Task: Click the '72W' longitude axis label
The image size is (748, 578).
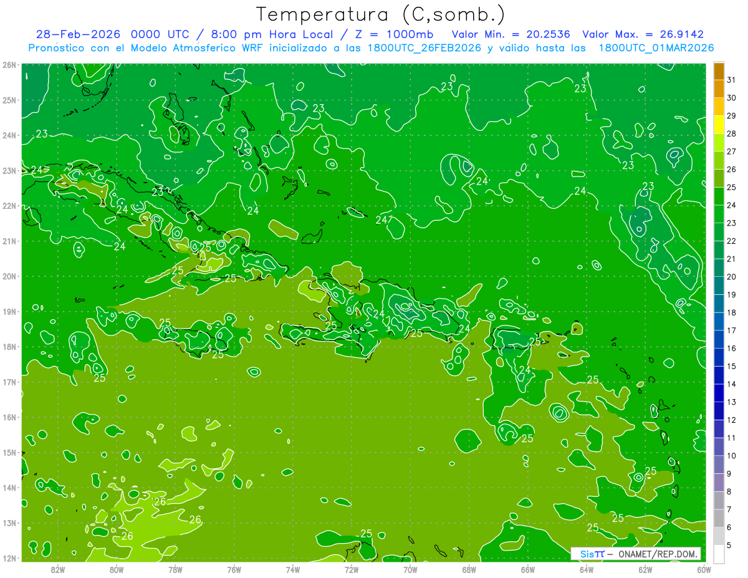Action: coord(352,569)
